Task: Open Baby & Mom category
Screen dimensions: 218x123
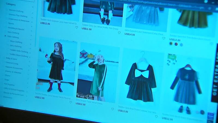Action: coord(11,58)
